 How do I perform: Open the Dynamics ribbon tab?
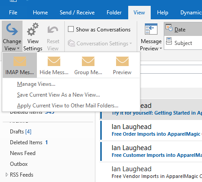coord(191,13)
